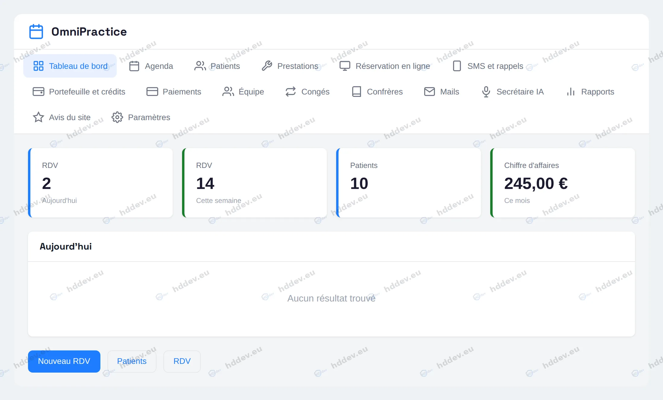The image size is (663, 400).
Task: Click the Patients people icon in navigation
Action: tap(200, 66)
